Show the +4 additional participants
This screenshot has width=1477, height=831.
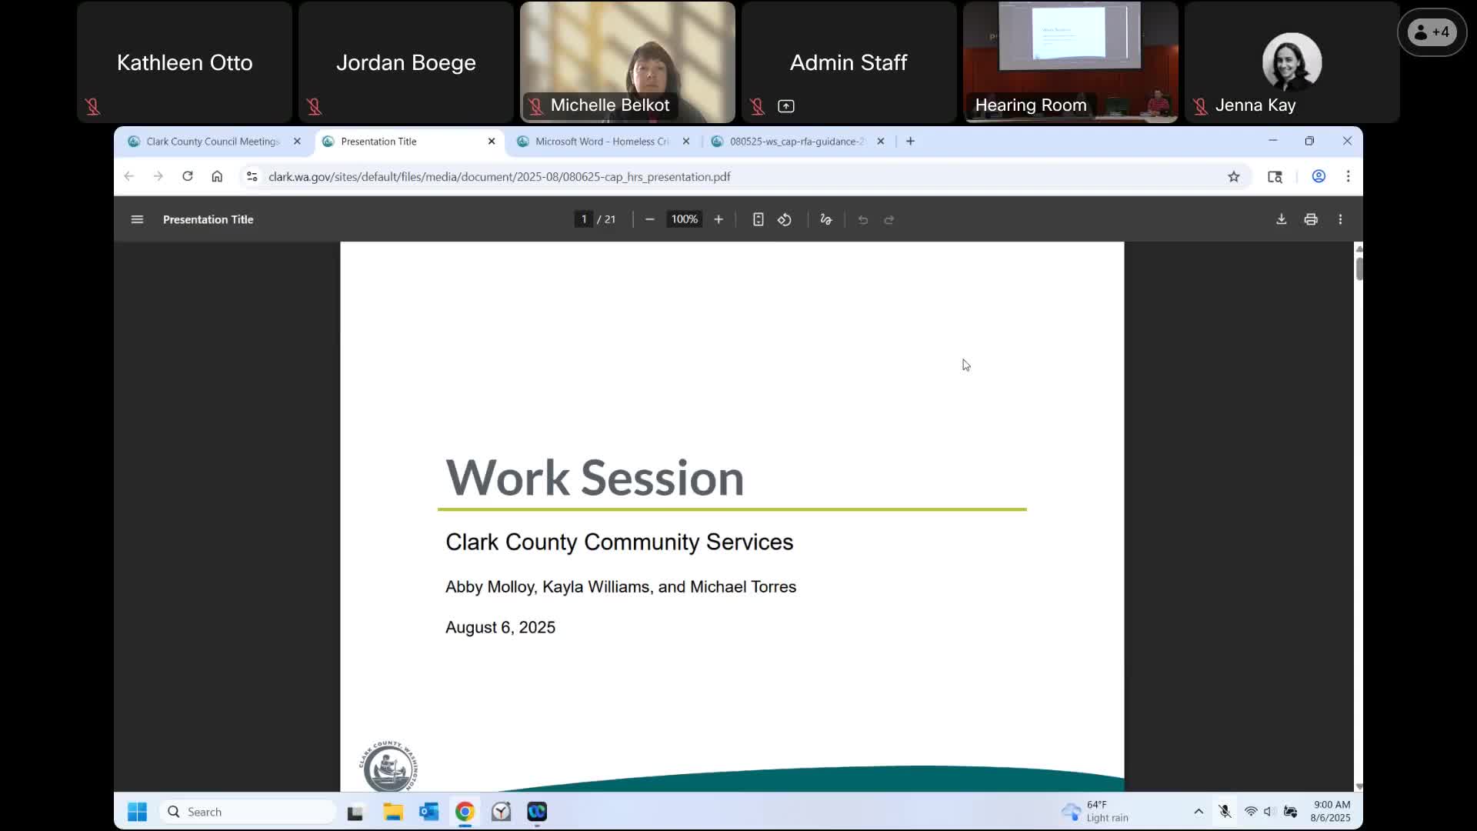click(x=1432, y=32)
